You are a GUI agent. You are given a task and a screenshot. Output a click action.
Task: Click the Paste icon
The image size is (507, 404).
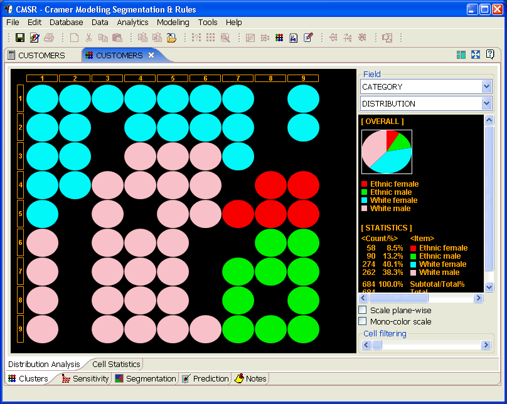click(x=117, y=37)
